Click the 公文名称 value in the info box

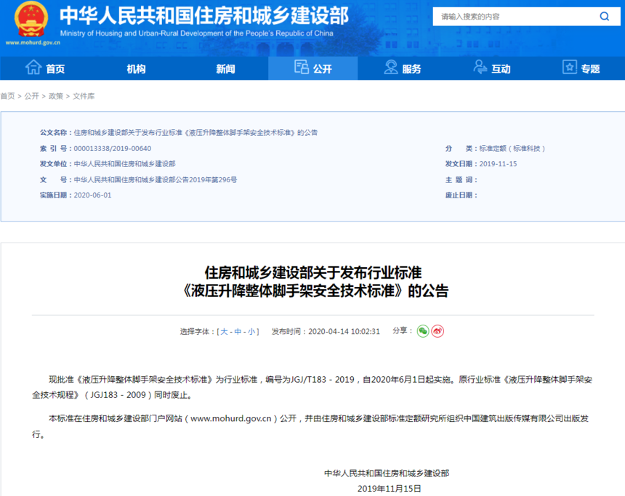coord(195,133)
